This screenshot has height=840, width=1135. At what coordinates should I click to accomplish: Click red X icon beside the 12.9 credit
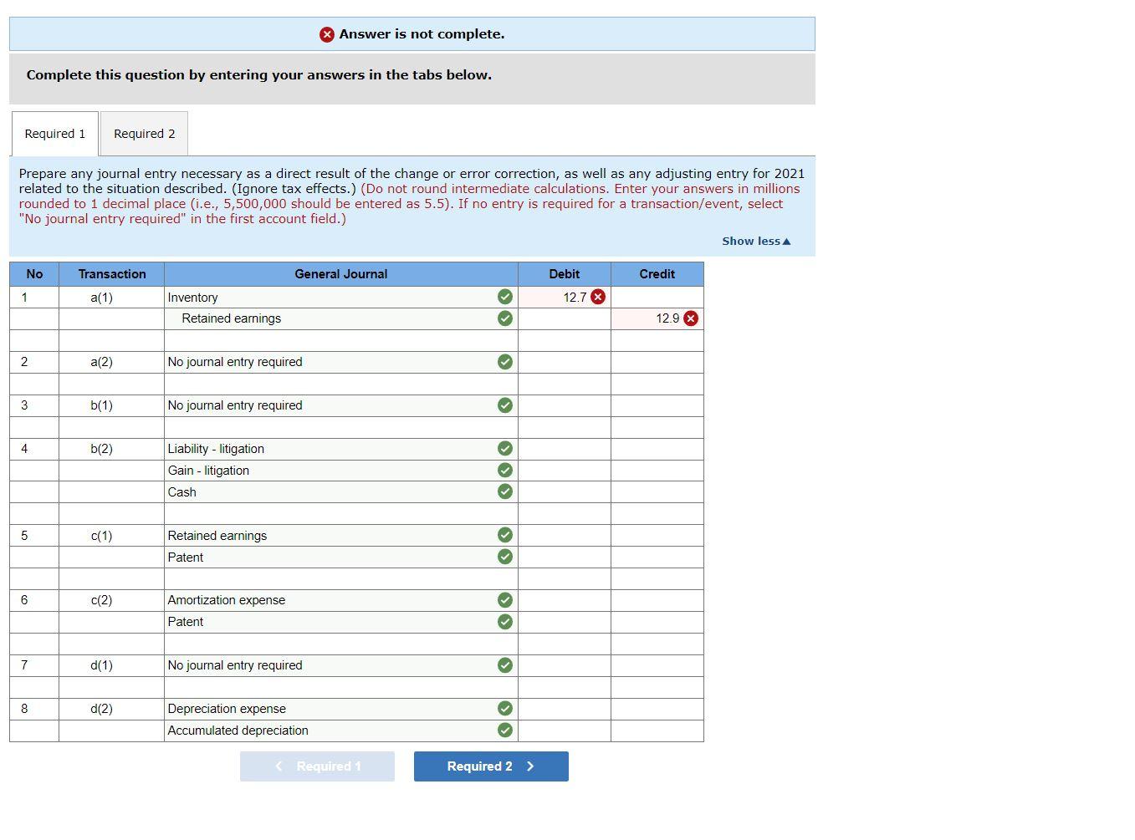(691, 318)
